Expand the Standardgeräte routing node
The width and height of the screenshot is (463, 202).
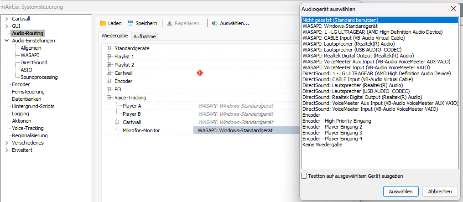click(x=109, y=48)
